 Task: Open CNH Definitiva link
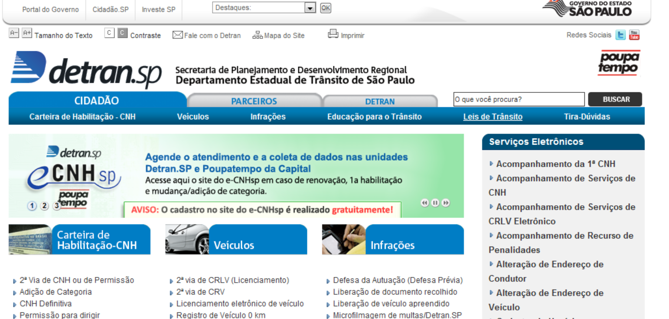click(x=46, y=304)
